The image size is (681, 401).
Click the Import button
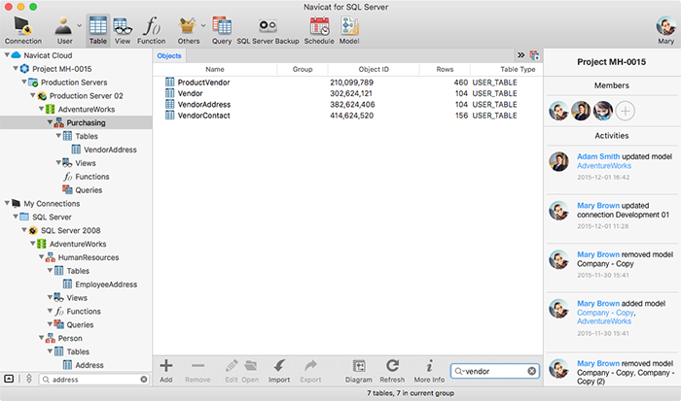click(279, 371)
